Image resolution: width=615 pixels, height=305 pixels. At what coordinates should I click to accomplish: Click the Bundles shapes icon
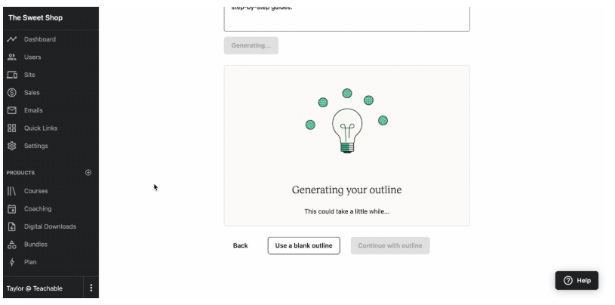point(12,245)
